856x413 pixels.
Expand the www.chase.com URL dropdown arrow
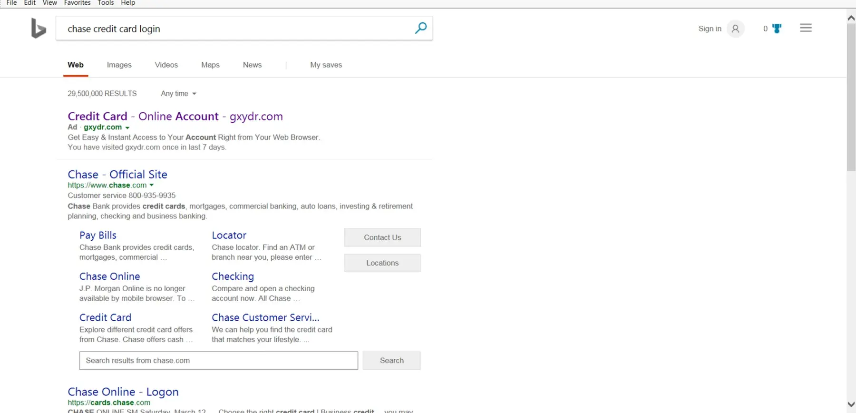(x=152, y=185)
